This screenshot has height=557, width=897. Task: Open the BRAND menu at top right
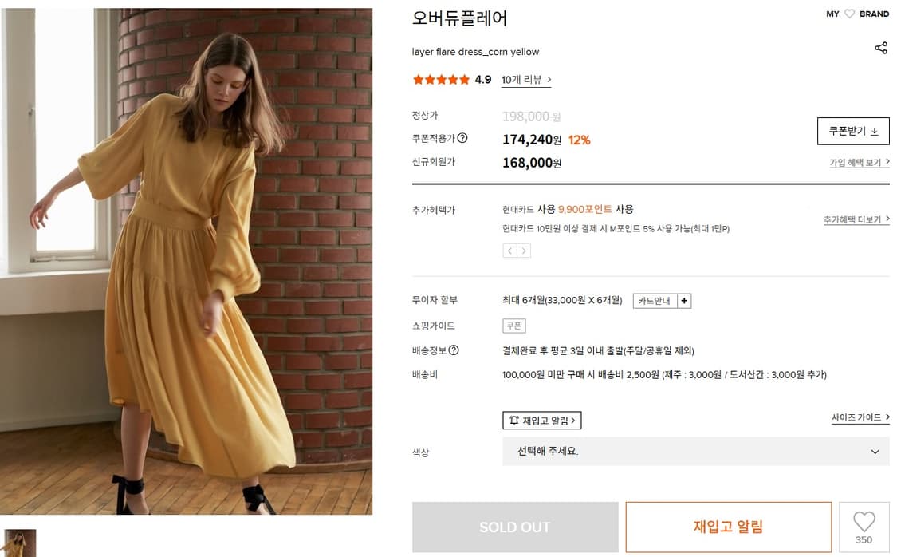pyautogui.click(x=875, y=14)
